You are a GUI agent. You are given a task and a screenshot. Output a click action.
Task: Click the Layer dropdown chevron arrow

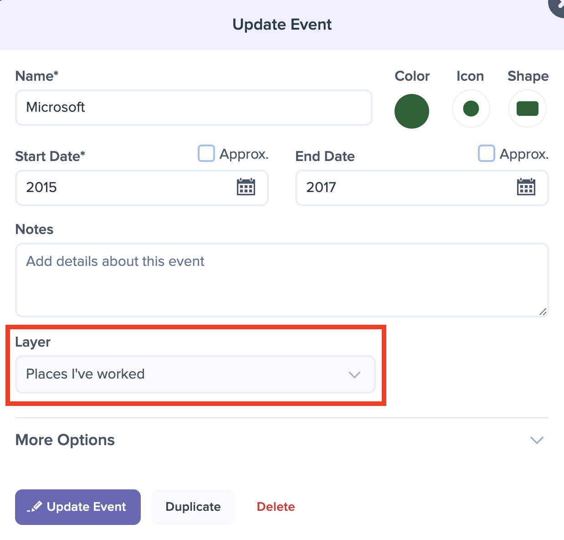pyautogui.click(x=354, y=374)
